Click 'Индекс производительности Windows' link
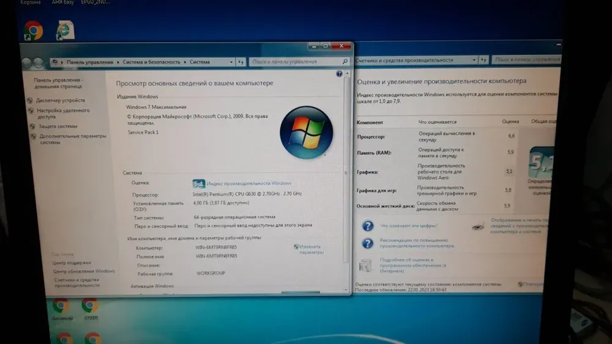The width and height of the screenshot is (612, 344). tap(248, 183)
